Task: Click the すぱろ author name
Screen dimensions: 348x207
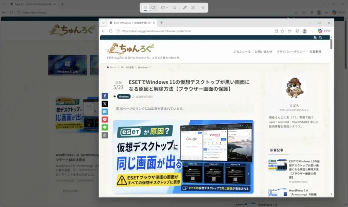Action: (x=294, y=106)
